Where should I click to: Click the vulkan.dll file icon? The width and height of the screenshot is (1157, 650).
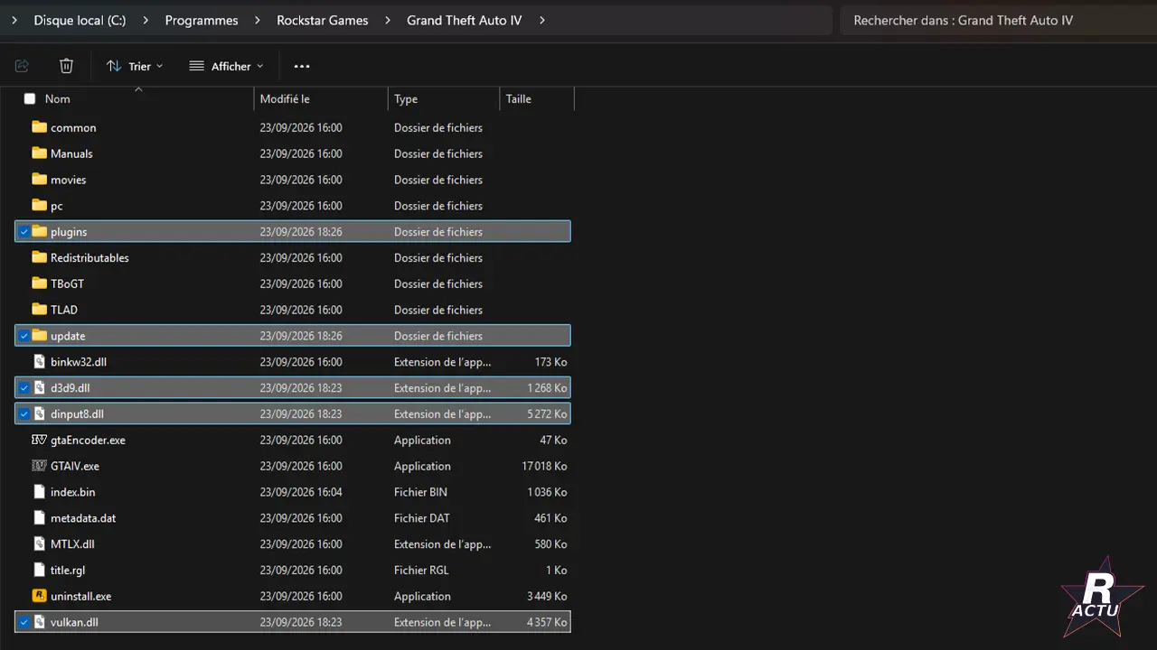pos(39,622)
